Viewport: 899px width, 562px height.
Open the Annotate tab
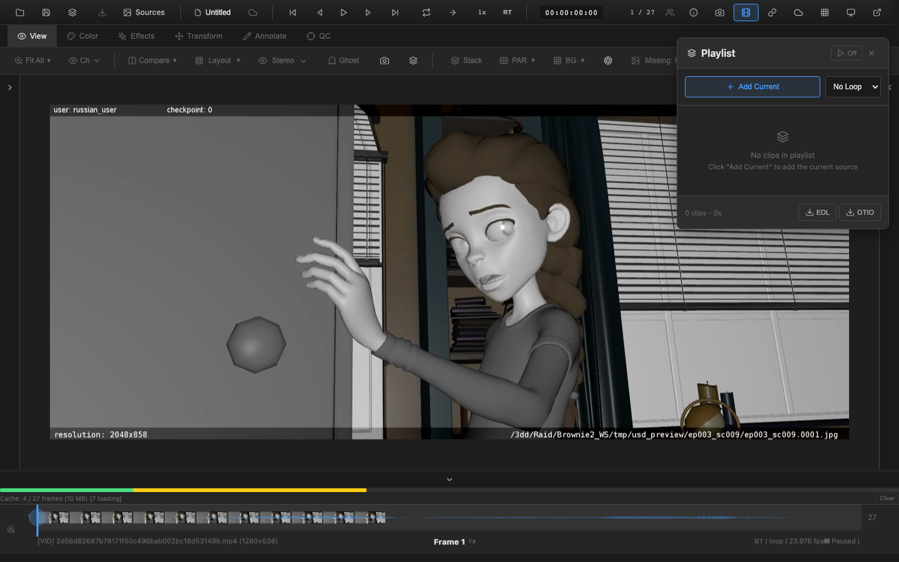pos(264,36)
